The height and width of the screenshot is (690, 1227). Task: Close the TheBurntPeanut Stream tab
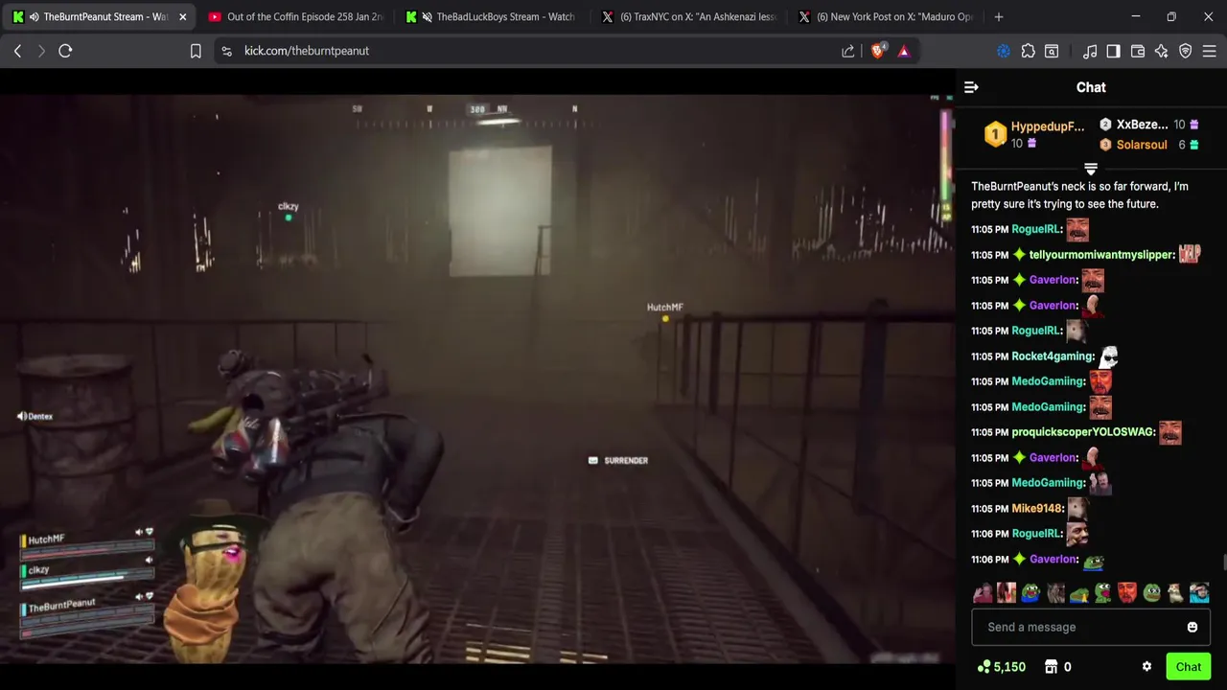click(183, 17)
